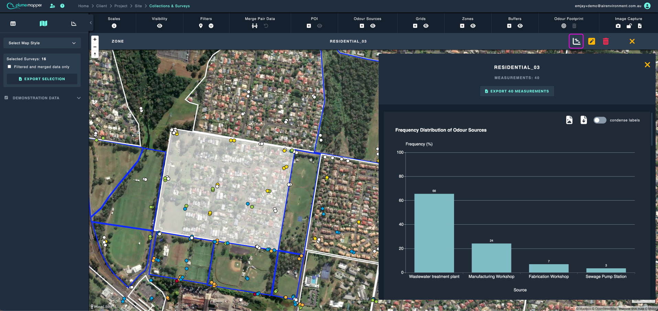Zoom in on the map
This screenshot has width=658, height=311.
coord(95,39)
